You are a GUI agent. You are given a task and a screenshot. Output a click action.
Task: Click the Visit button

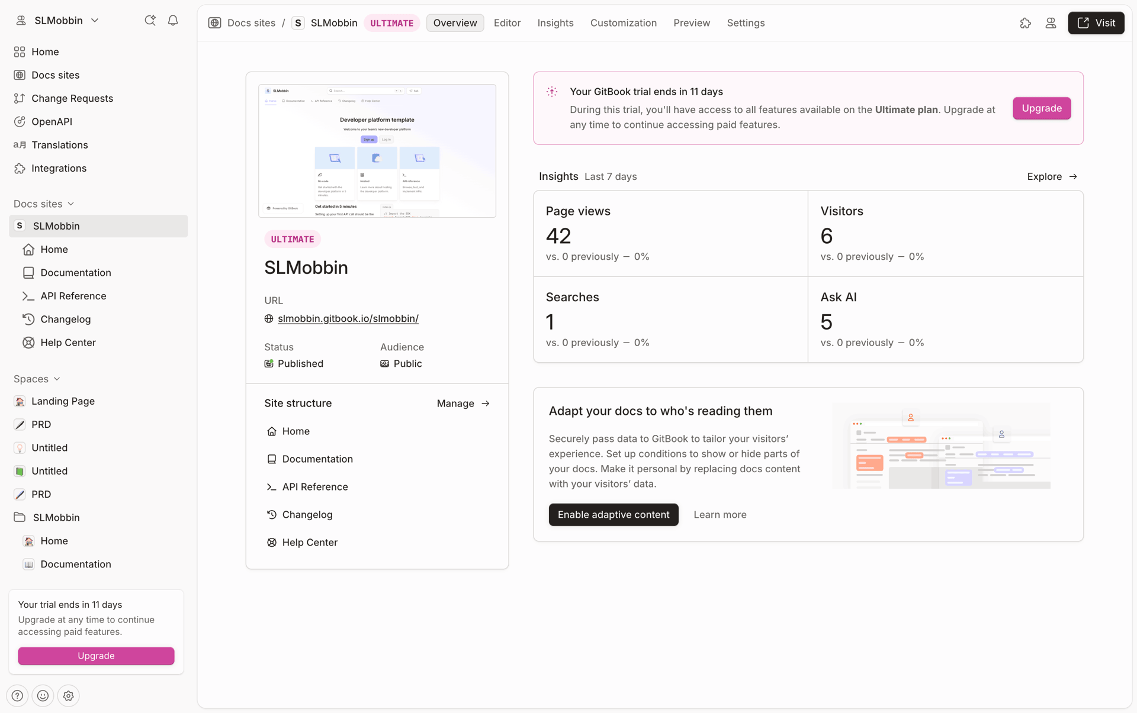click(1096, 23)
